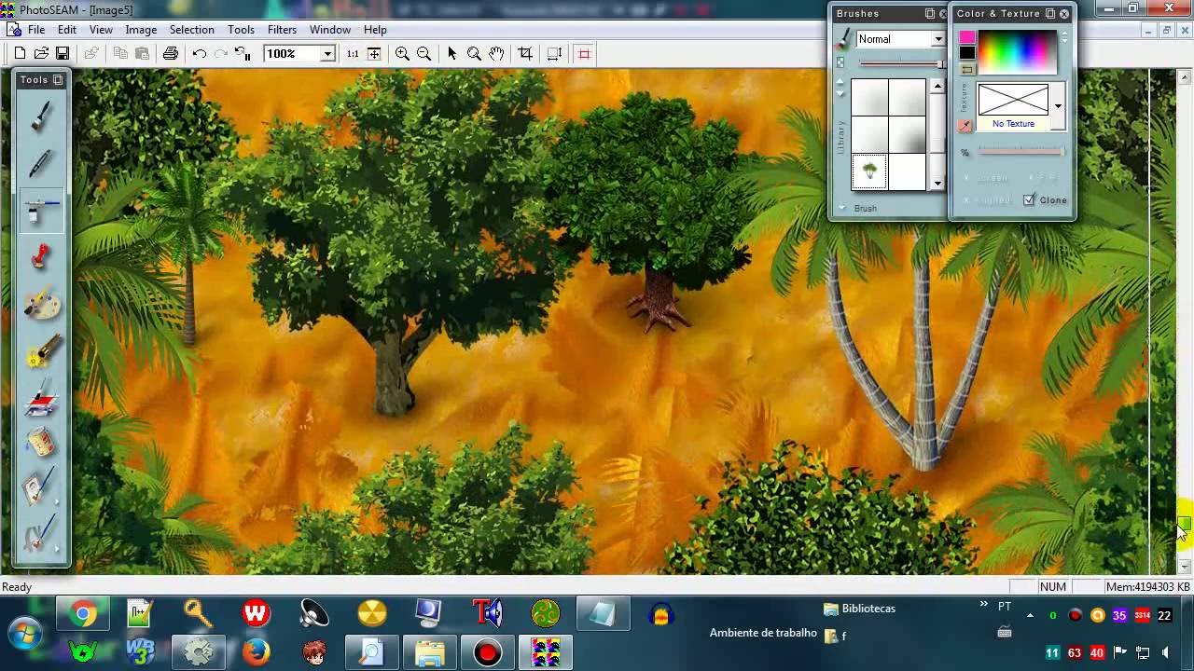1194x671 pixels.
Task: Open the zoom percentage dropdown showing 100%
Action: click(327, 54)
